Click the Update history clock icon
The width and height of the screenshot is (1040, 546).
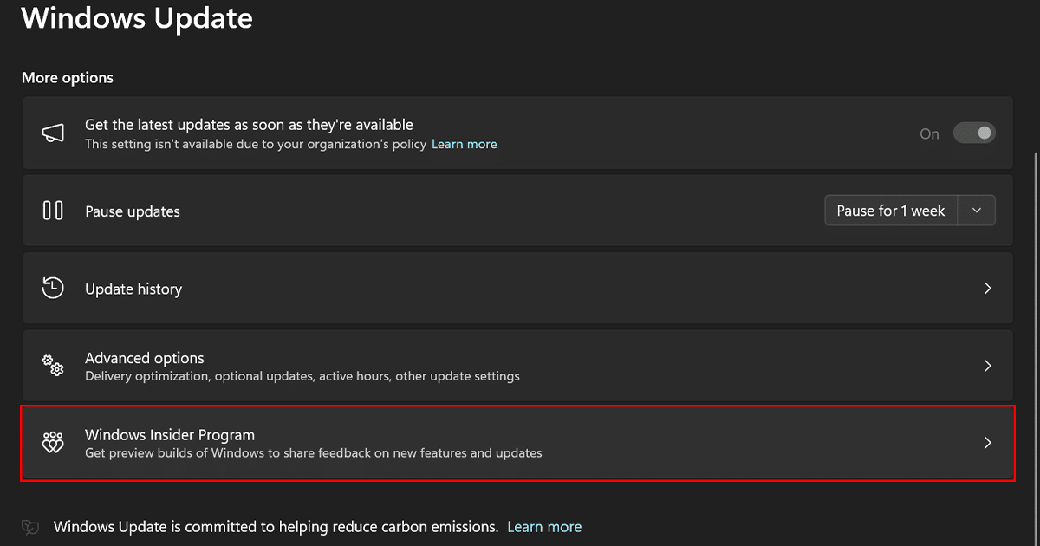(x=53, y=289)
